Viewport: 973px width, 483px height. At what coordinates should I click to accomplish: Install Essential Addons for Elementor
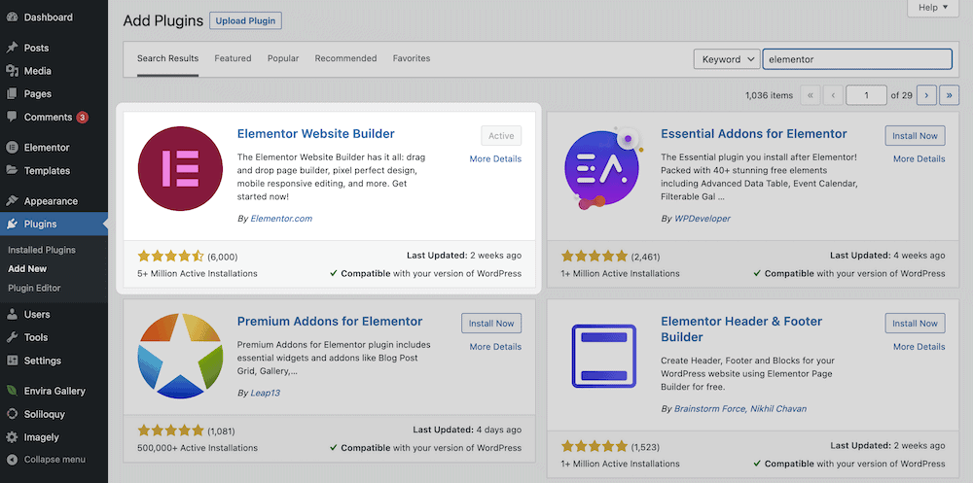click(915, 135)
